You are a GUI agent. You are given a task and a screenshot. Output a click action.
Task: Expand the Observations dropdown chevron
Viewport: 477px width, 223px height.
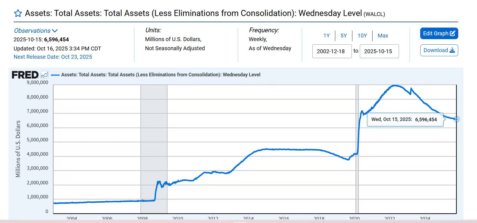(55, 31)
